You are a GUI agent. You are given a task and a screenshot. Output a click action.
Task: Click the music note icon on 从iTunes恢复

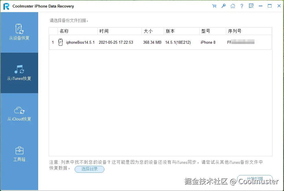(19, 69)
